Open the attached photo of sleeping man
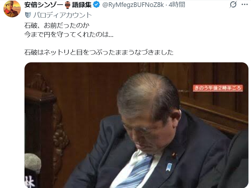This screenshot has width=251, height=188. pyautogui.click(x=136, y=125)
